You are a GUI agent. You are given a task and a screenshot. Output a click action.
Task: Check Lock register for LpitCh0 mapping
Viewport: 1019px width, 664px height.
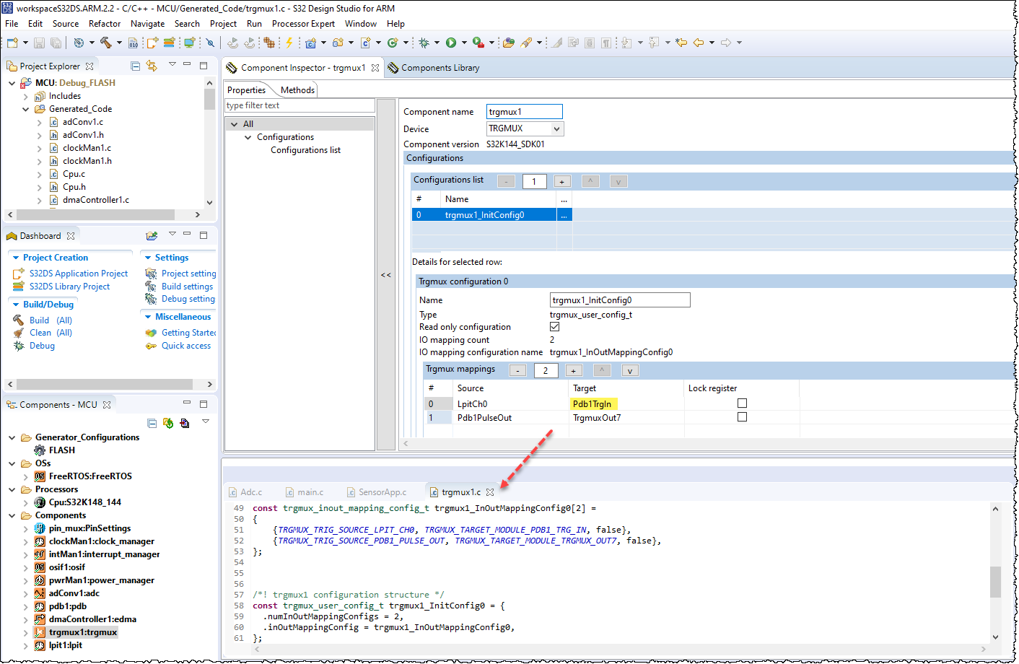[x=742, y=403]
